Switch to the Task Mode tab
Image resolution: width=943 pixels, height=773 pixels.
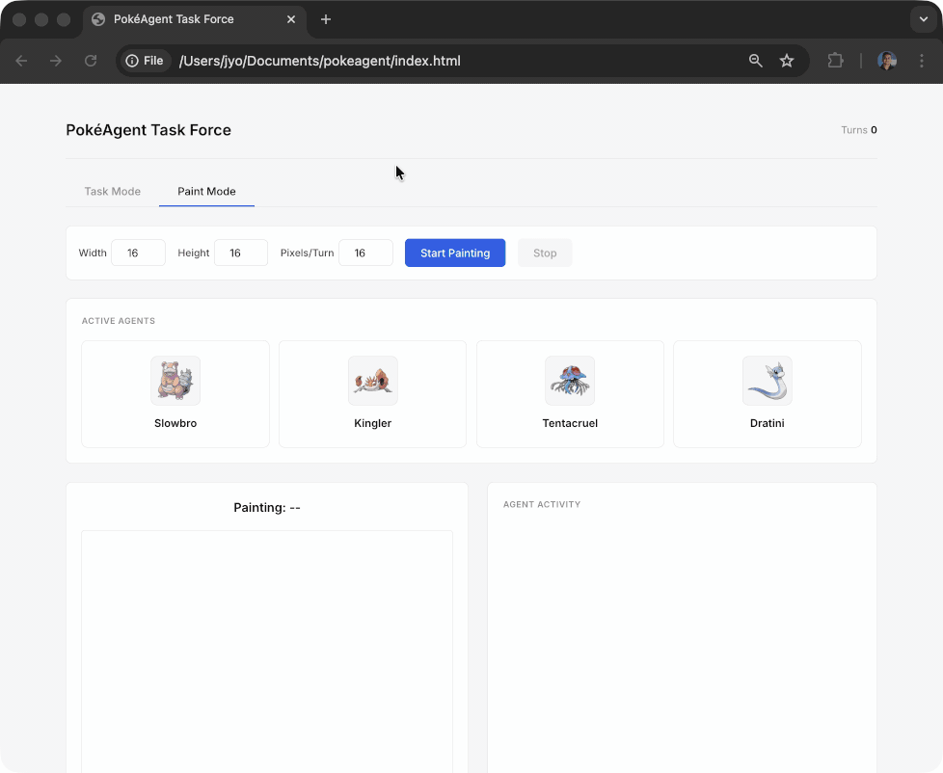[x=113, y=191]
